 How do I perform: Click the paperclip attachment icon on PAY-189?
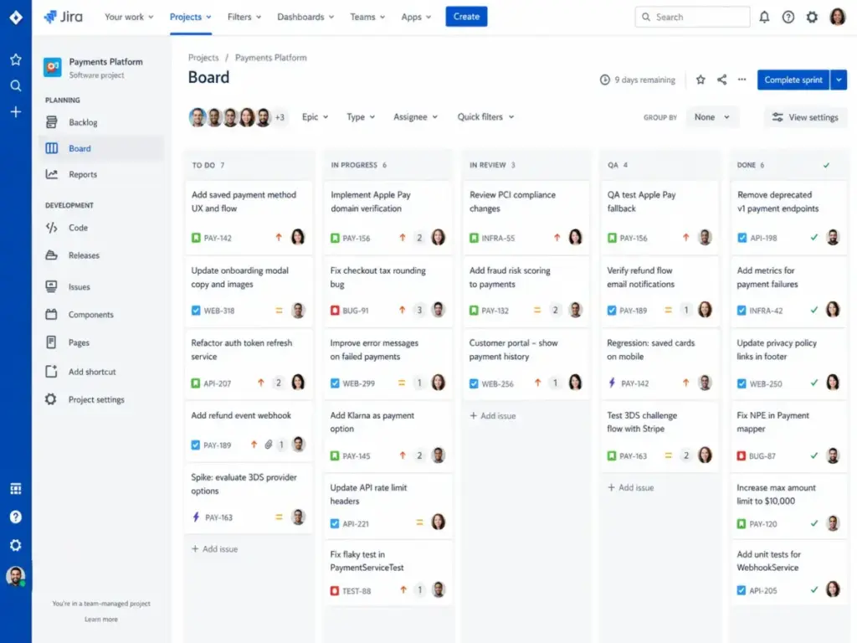coord(269,445)
